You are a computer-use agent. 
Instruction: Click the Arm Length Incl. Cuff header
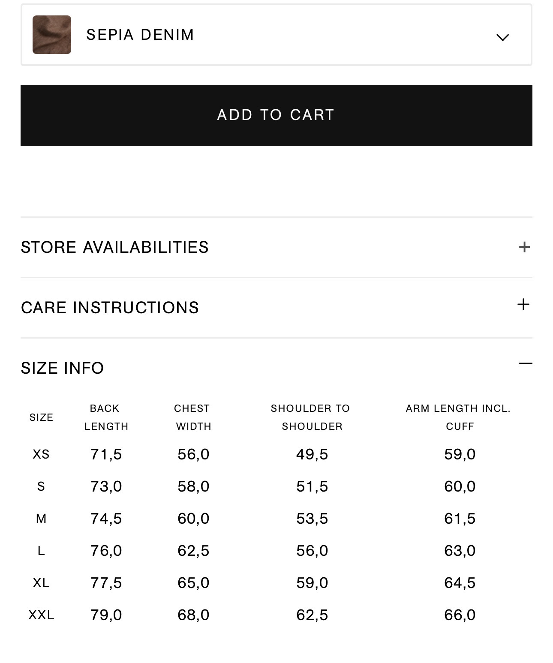(x=459, y=417)
